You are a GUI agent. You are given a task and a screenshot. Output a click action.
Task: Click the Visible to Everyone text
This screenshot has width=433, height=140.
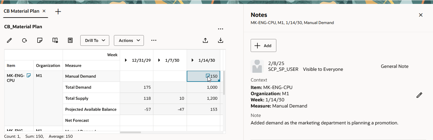323,69
